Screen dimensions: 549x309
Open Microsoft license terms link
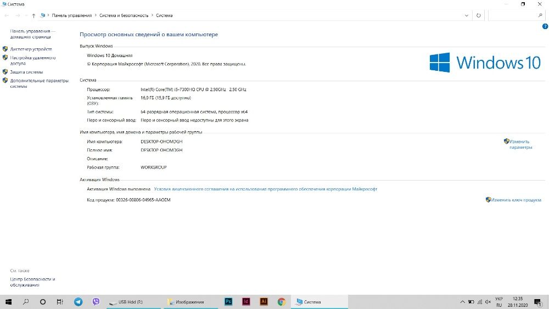[x=265, y=189]
